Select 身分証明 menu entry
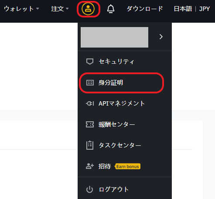This screenshot has width=215, height=199. point(125,82)
